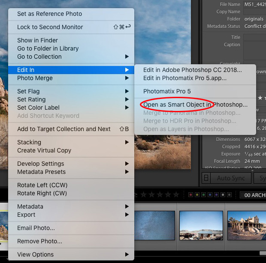Choose Show in Finder
The image size is (266, 263).
pos(71,40)
